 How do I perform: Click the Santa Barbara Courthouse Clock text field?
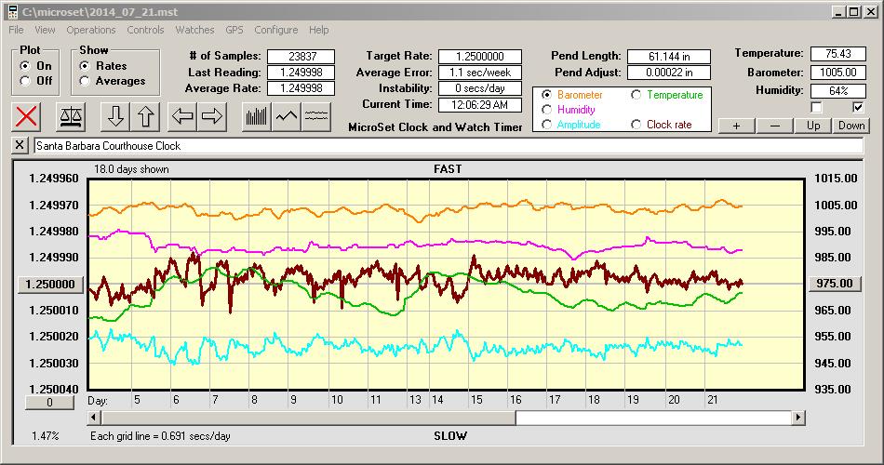pyautogui.click(x=447, y=146)
